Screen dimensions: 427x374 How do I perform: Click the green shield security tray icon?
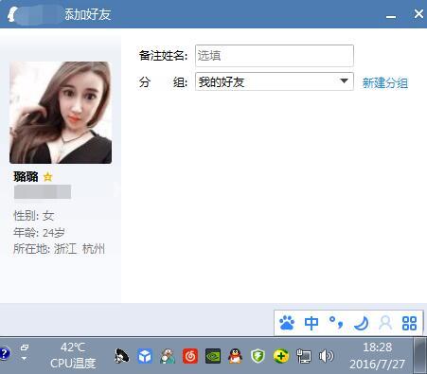pyautogui.click(x=258, y=356)
